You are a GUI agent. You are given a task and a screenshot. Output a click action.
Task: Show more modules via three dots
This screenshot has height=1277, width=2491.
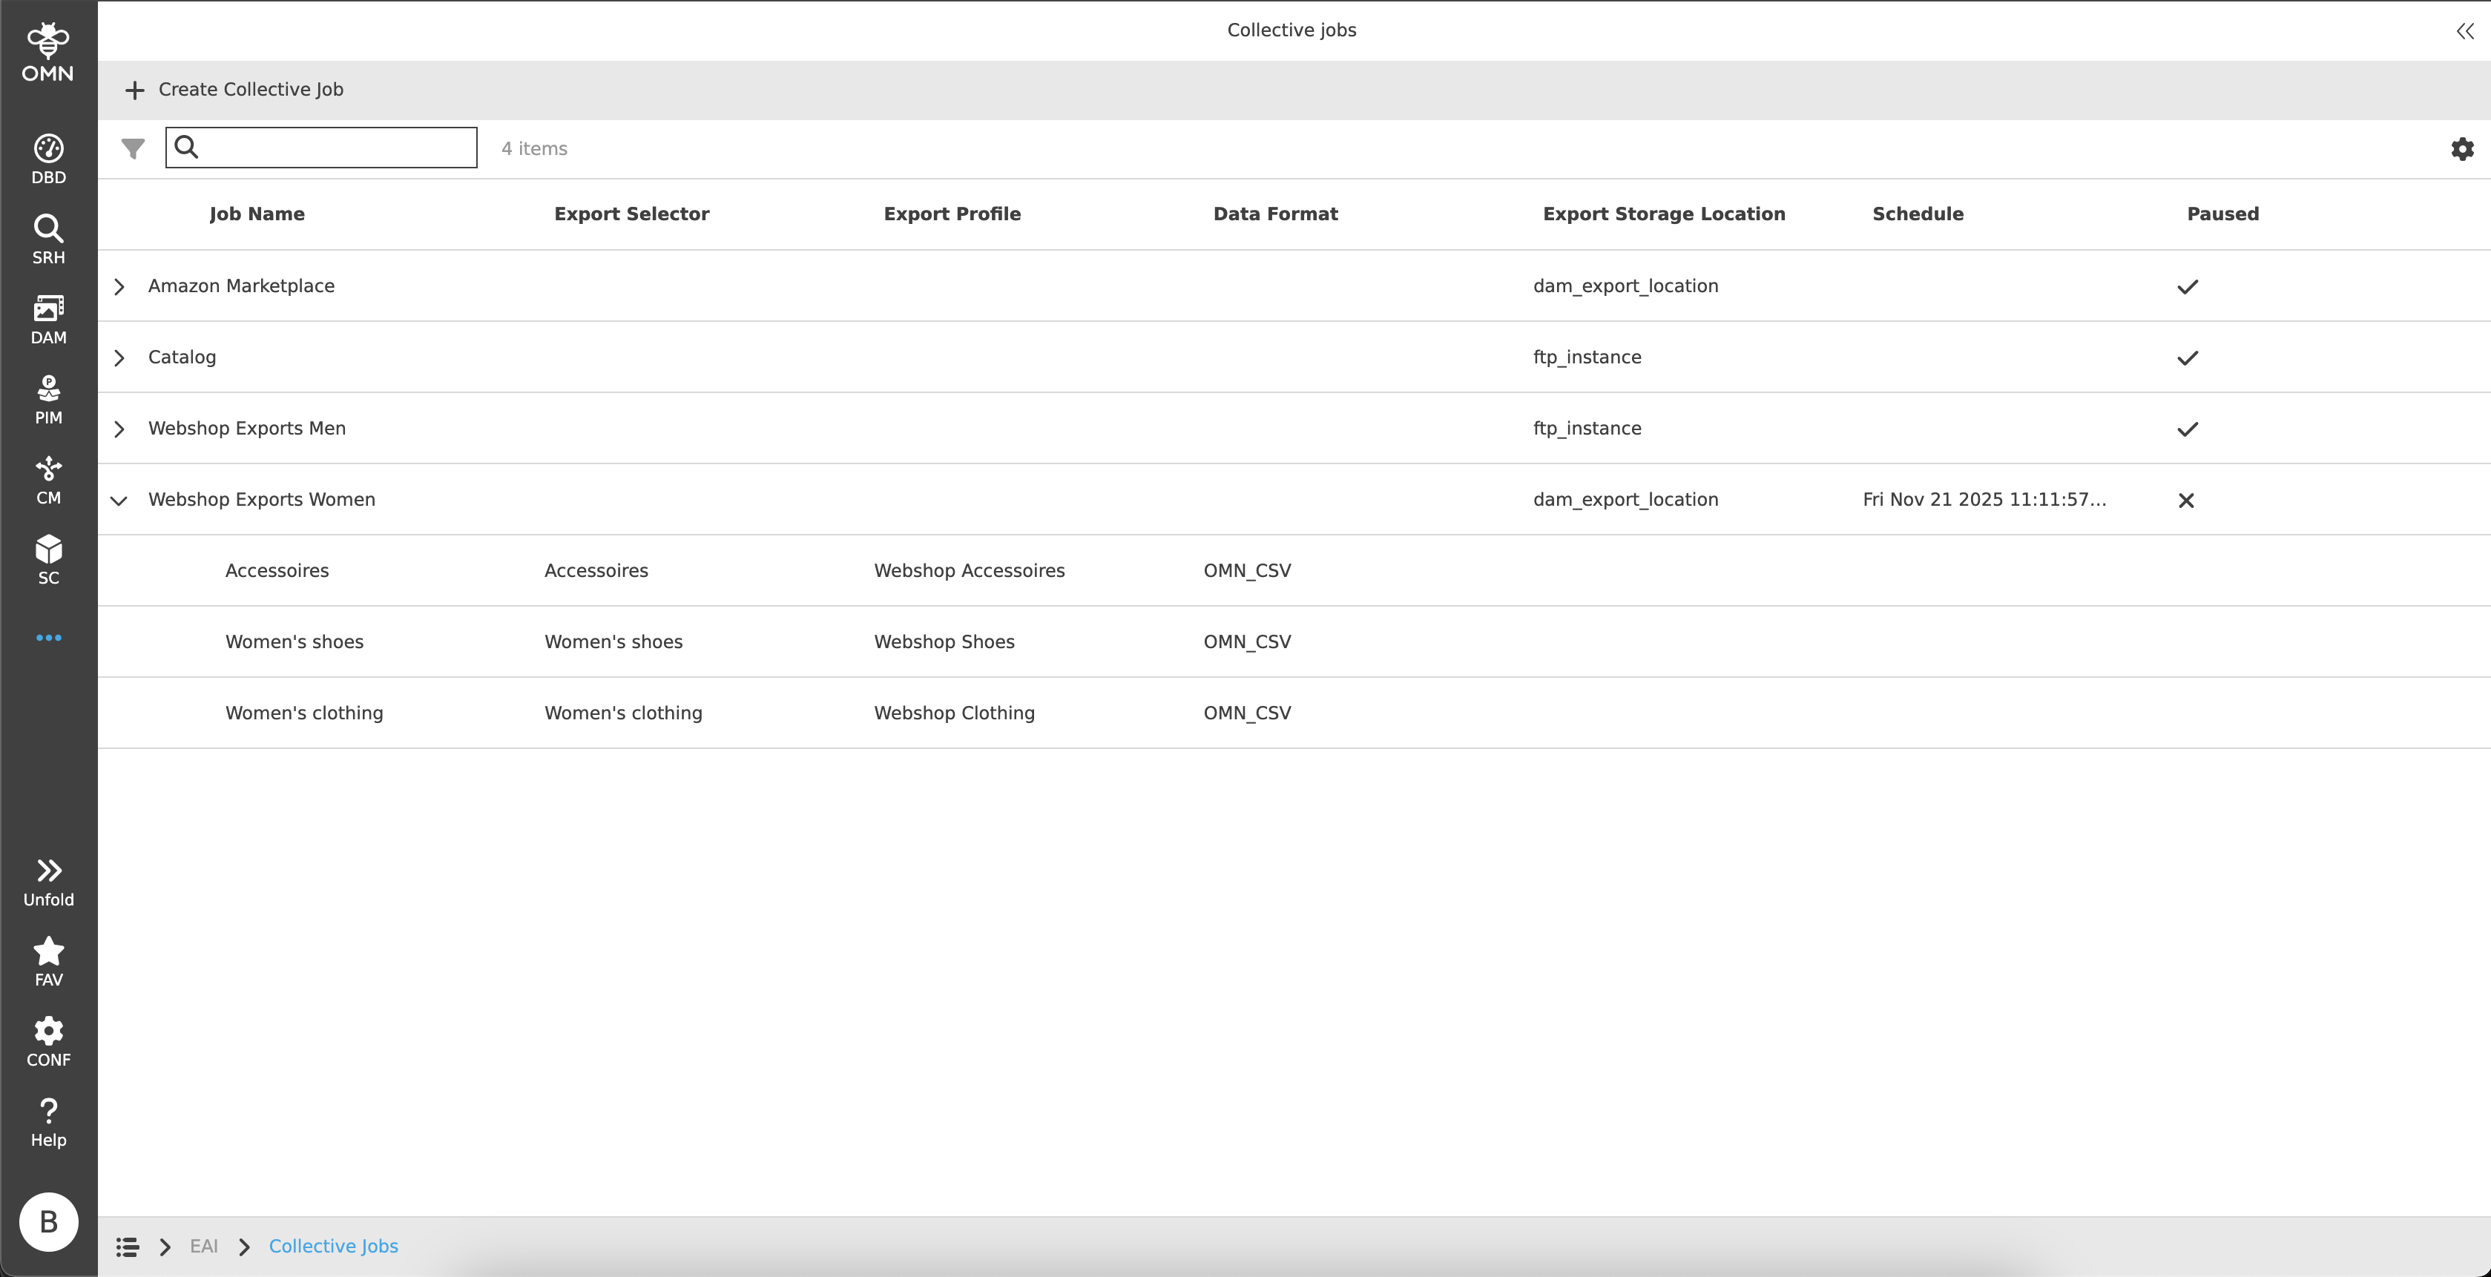(x=48, y=638)
